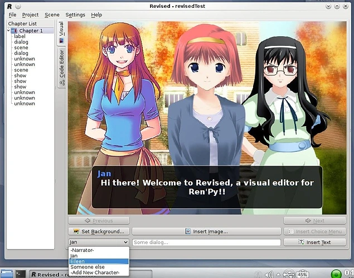
Task: Click the USB device tray icon
Action: click(289, 274)
